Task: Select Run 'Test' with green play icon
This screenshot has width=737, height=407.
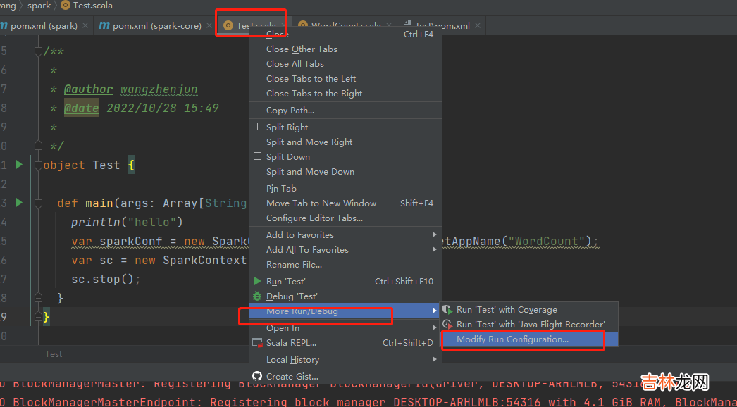Action: coord(286,282)
